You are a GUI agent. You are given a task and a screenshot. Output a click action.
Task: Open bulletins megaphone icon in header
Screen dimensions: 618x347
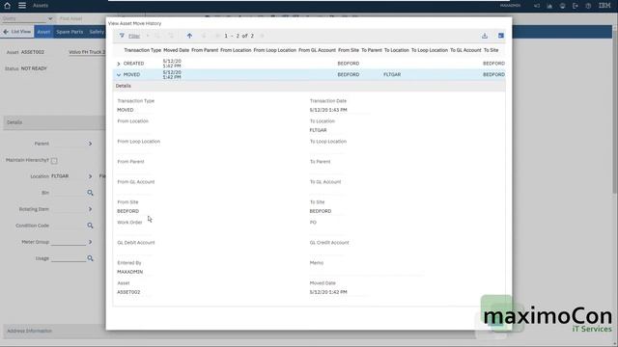[537, 6]
